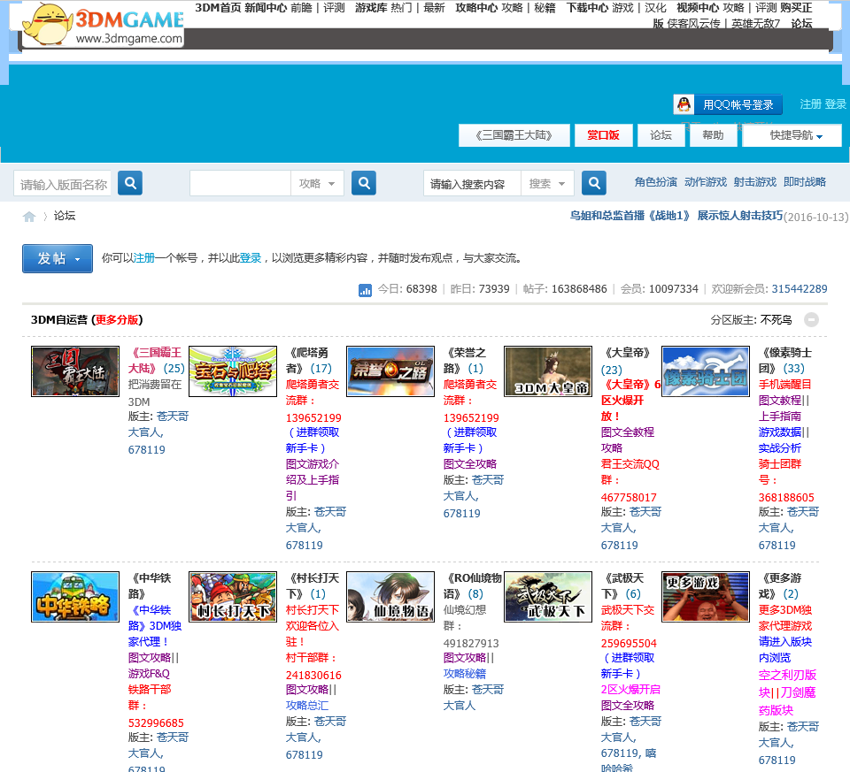This screenshot has width=850, height=772.
Task: Click the 角色扮演 category link
Action: [x=656, y=182]
